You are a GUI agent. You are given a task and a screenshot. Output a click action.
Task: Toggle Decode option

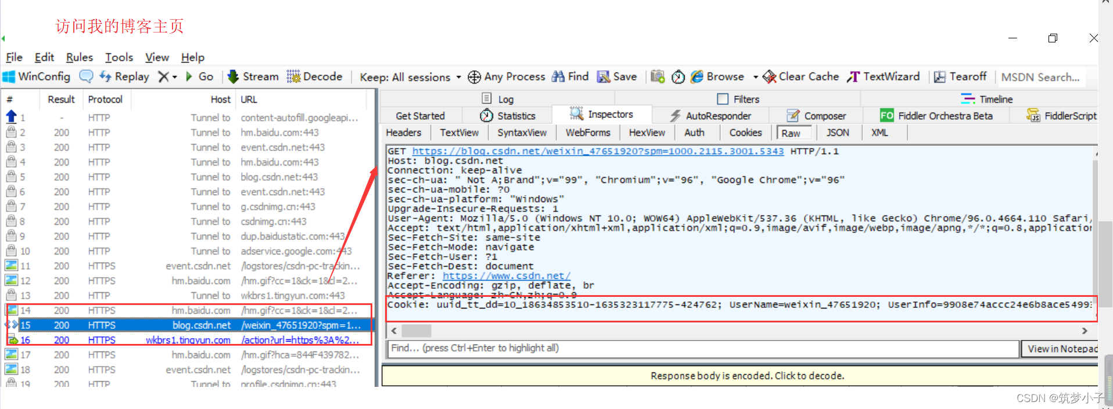click(314, 77)
